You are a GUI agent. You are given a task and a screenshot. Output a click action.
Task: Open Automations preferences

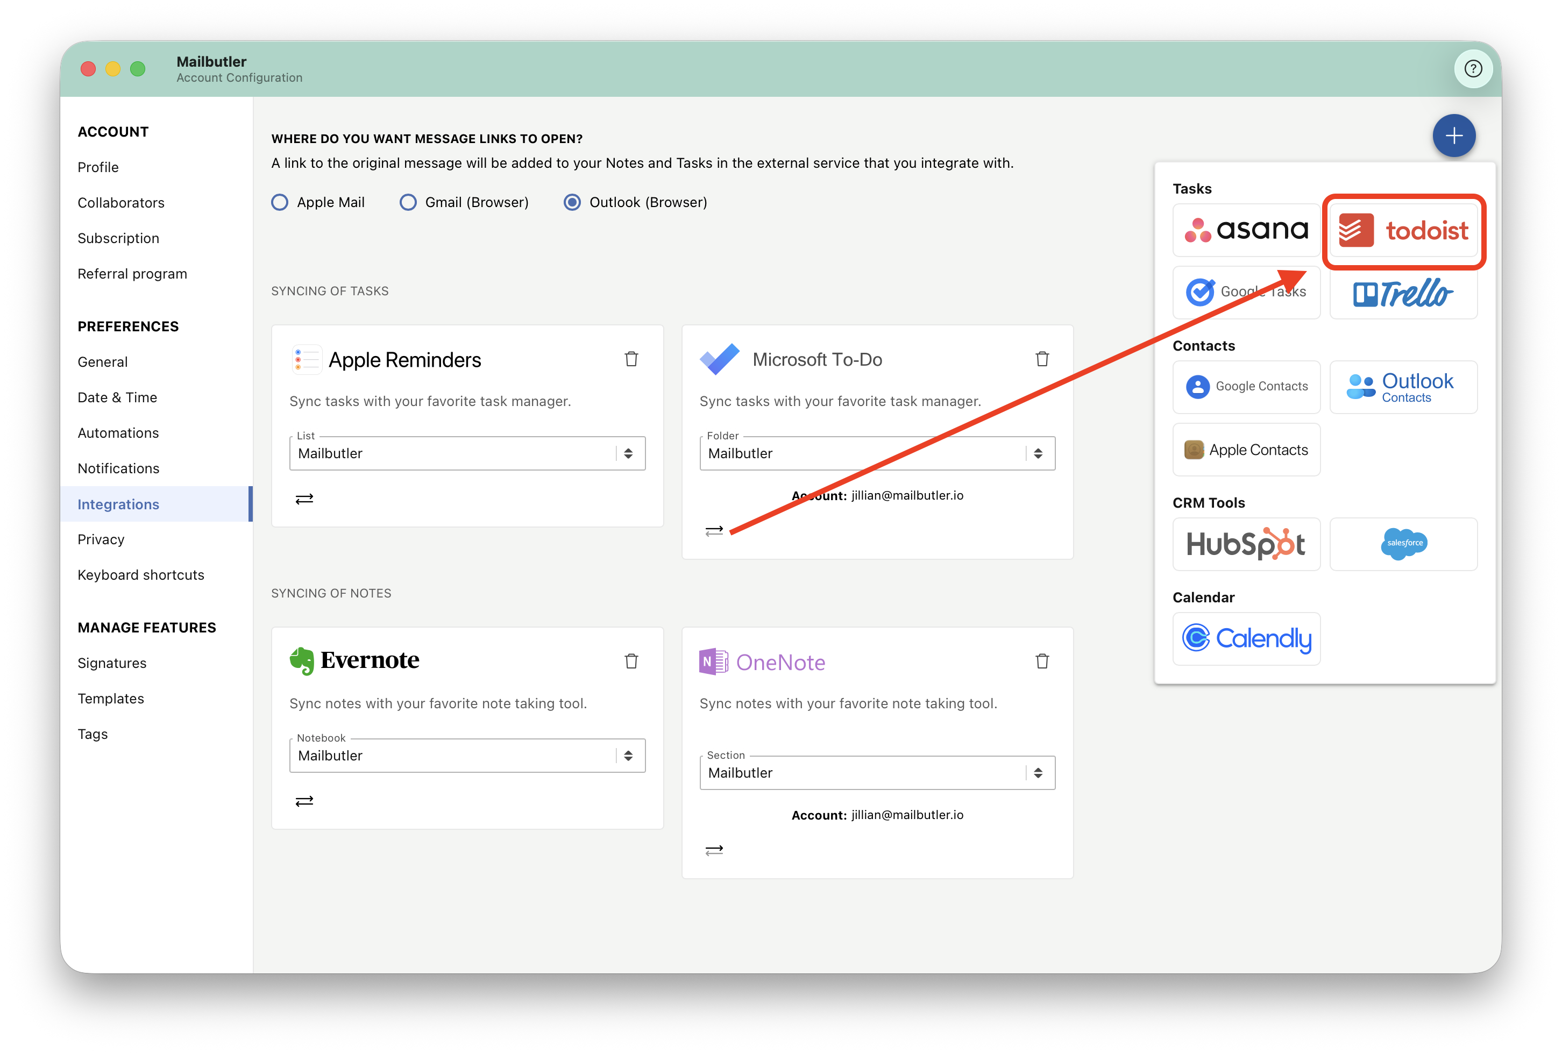(118, 433)
